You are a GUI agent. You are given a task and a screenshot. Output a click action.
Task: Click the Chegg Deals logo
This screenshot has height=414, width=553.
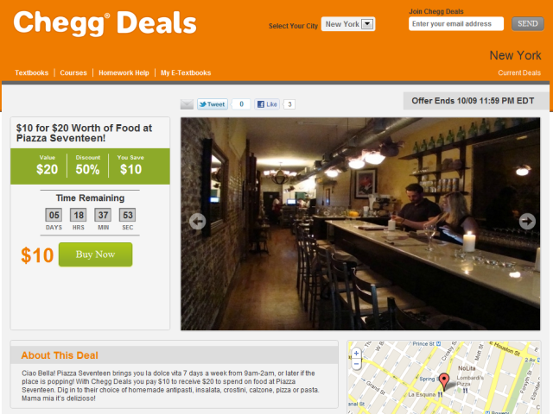(x=105, y=23)
